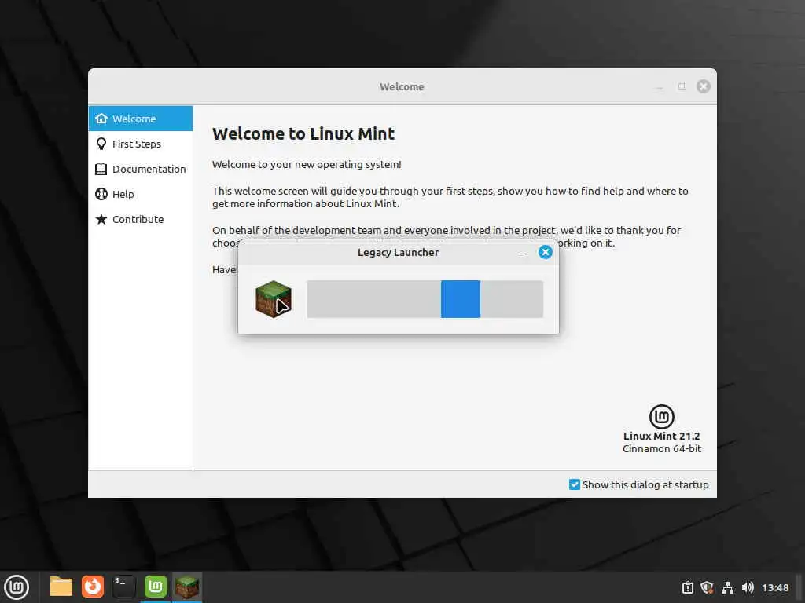The image size is (805, 603).
Task: Minimize the Welcome window
Action: pos(660,86)
